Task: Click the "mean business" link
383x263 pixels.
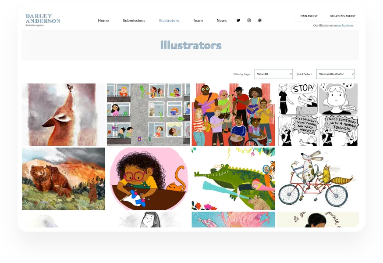Action: (x=344, y=25)
